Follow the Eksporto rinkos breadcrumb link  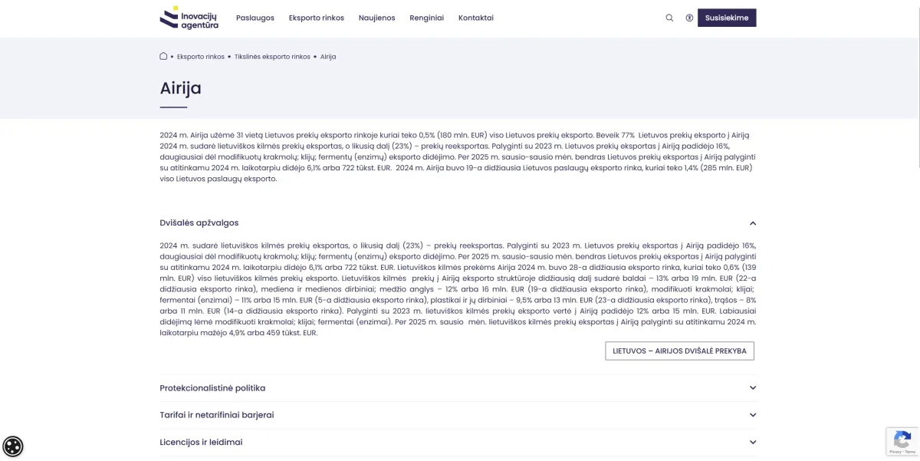[201, 57]
